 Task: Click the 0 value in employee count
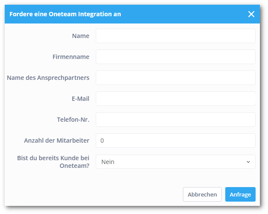[102, 141]
